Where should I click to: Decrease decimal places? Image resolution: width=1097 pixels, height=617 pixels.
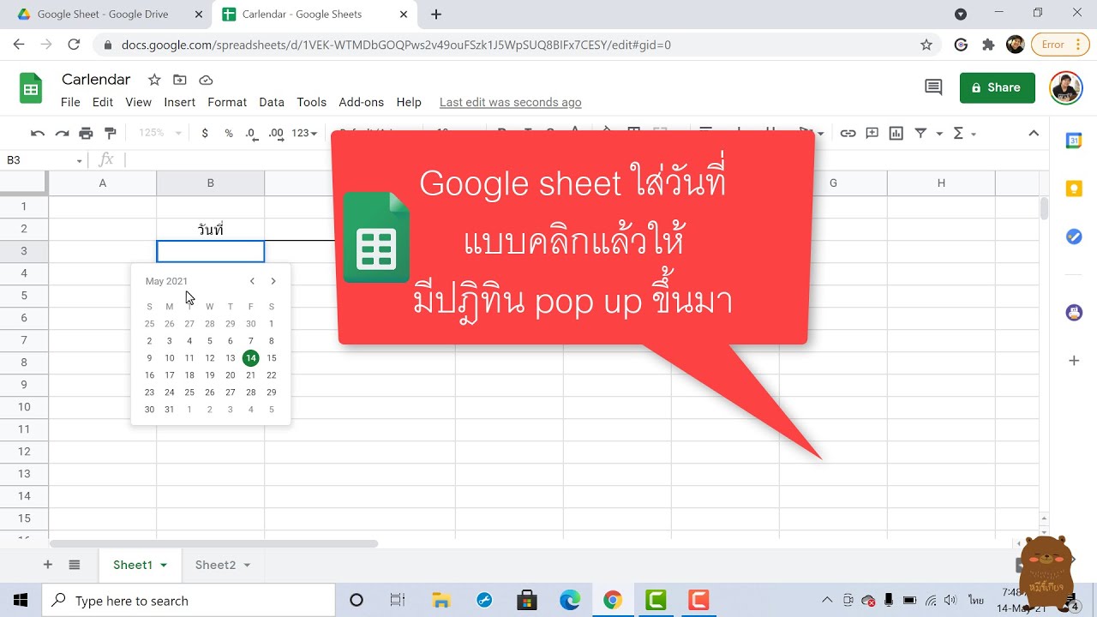[251, 133]
